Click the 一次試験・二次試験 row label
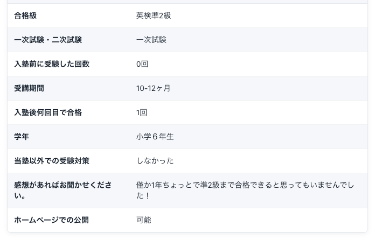 coord(48,40)
